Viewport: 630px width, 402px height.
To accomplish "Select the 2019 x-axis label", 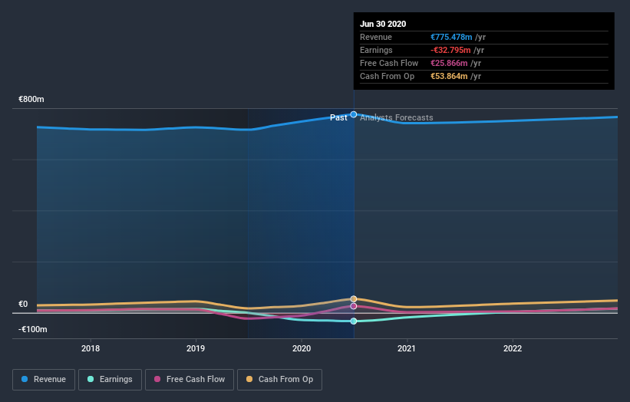I will pyautogui.click(x=196, y=348).
